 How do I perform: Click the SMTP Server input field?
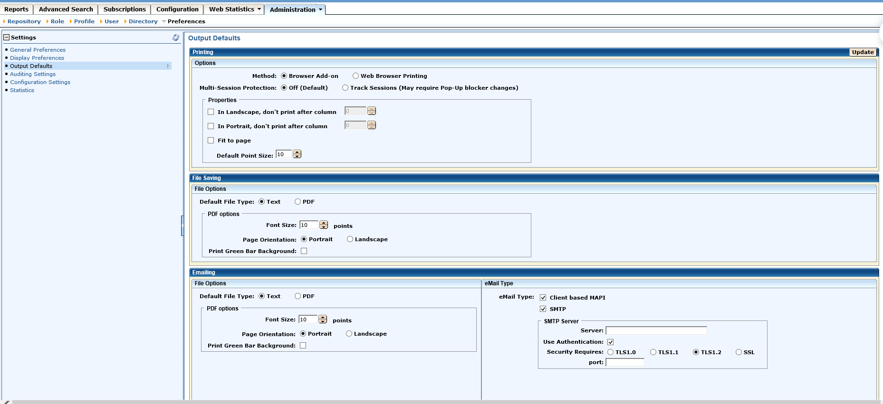(656, 330)
